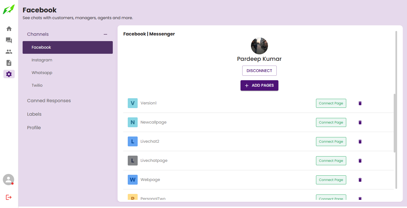The image size is (407, 208).
Task: Connect Page for Newcallpage
Action: click(x=331, y=122)
